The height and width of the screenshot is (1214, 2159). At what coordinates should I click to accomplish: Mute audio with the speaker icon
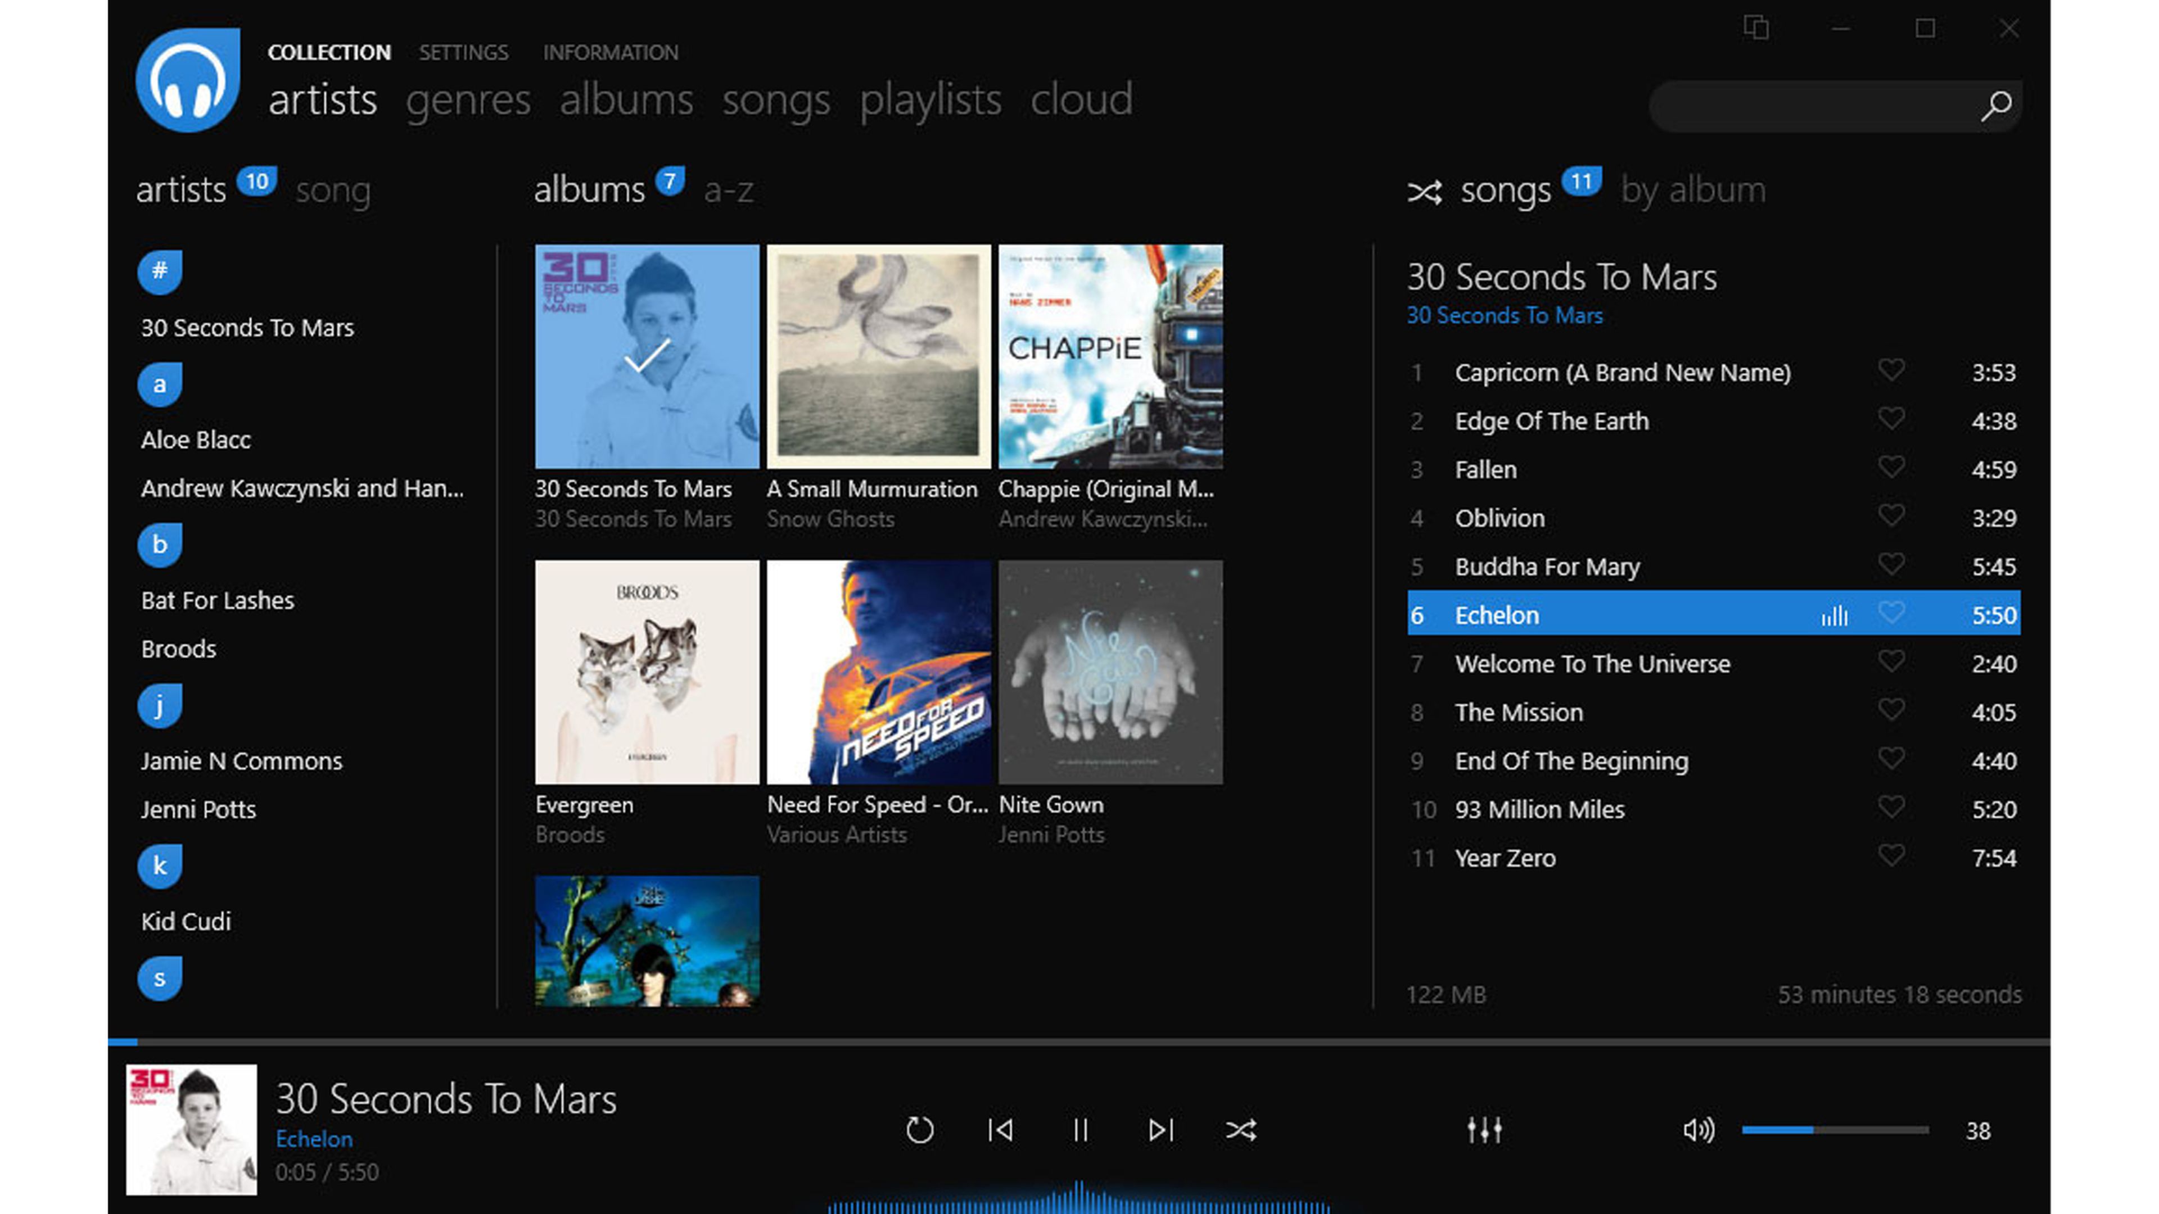click(x=1698, y=1130)
